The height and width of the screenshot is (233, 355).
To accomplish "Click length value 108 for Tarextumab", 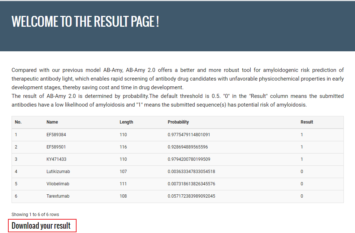I will [123, 196].
